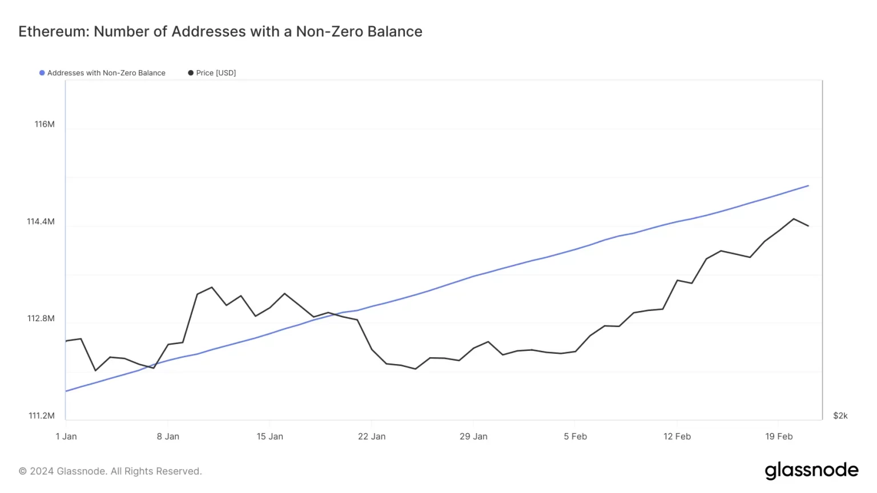Click the Glassnode copyright notice
This screenshot has height=493, width=877.
110,471
